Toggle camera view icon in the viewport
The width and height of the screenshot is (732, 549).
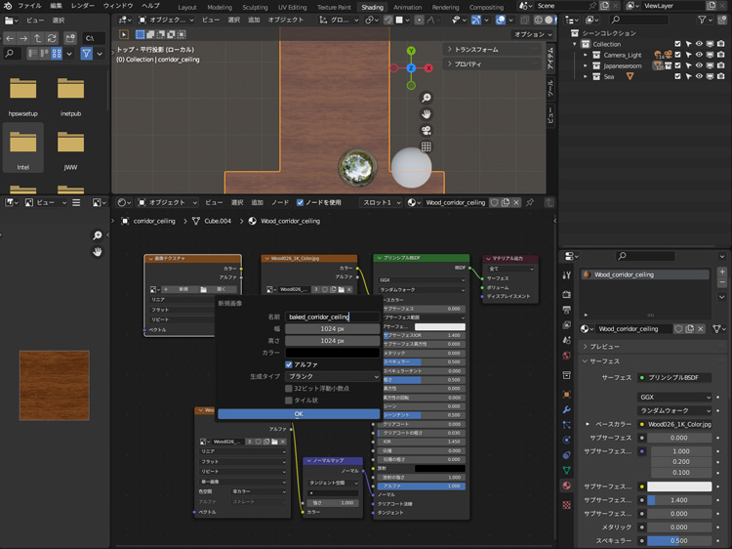(x=427, y=131)
